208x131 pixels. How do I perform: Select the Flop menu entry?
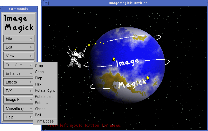[x=39, y=78]
